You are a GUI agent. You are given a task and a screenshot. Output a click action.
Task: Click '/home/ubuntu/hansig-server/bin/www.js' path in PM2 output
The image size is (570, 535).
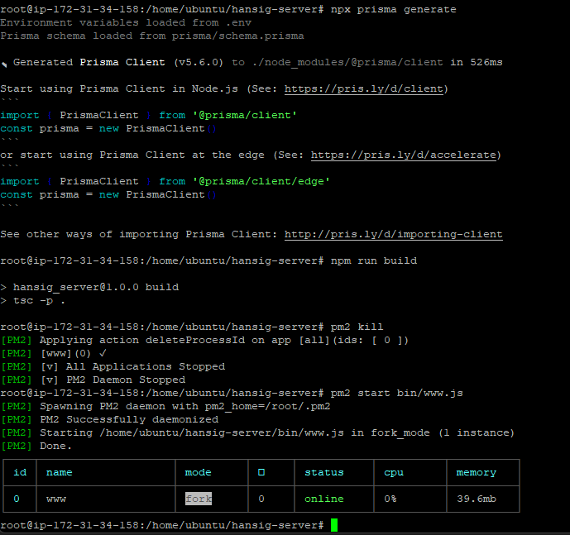(x=222, y=432)
